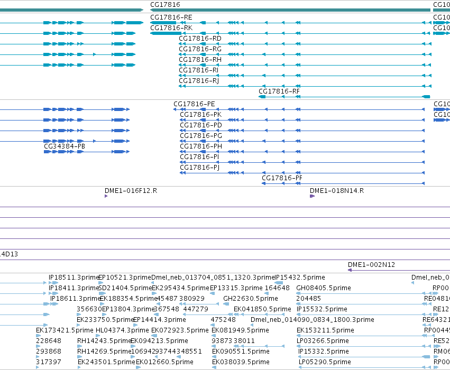
Task: Click CDS label CG17816-PD
Action: 201,125
